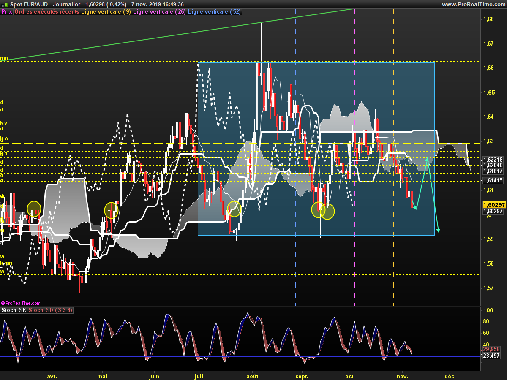Click the 1,60298 (-0,42%) price readout
This screenshot has width=507, height=380.
106,4
